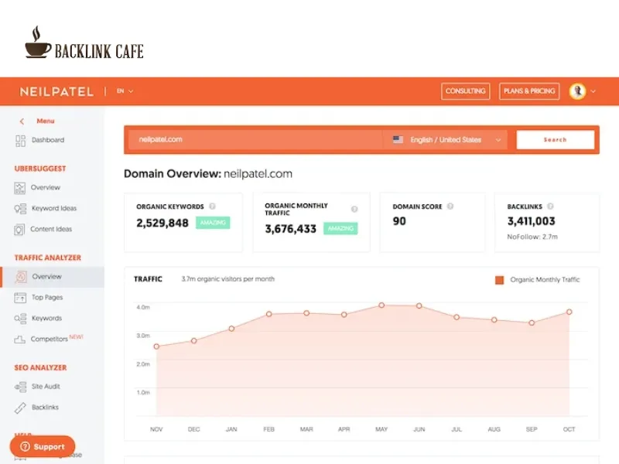Screen dimensions: 619x464
Task: Open Keyword Ideas in sidebar
Action: pos(54,208)
